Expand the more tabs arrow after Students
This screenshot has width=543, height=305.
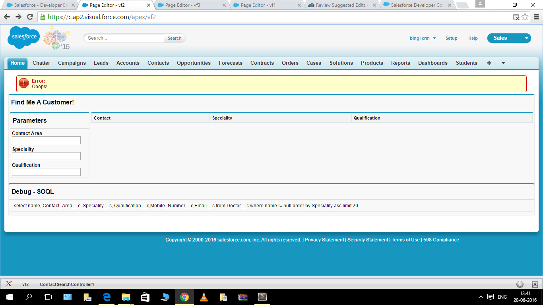point(503,63)
